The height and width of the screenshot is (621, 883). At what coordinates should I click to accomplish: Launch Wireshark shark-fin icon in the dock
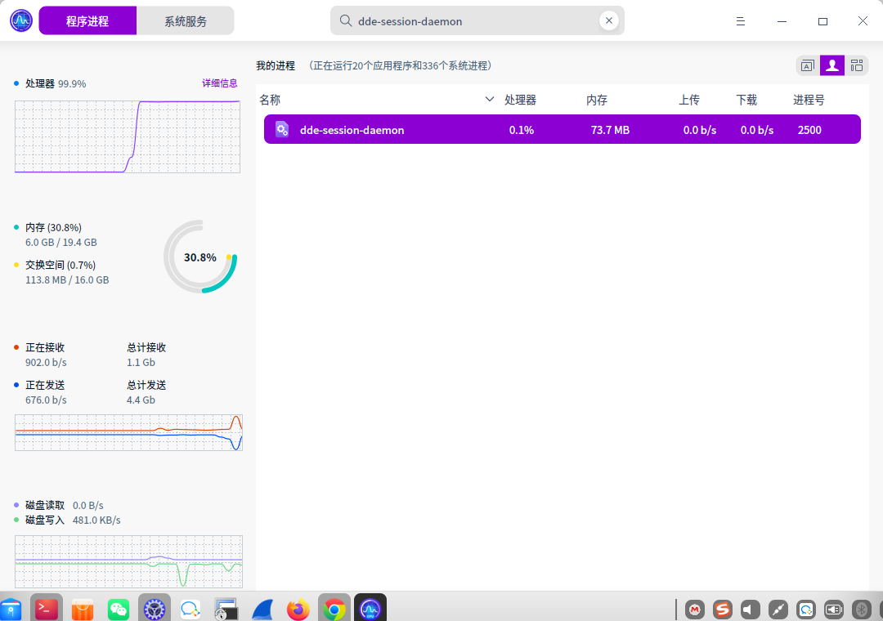coord(262,610)
